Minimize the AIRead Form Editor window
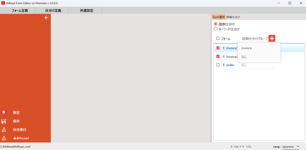Viewport: 306px width, 150px height. coord(279,3)
